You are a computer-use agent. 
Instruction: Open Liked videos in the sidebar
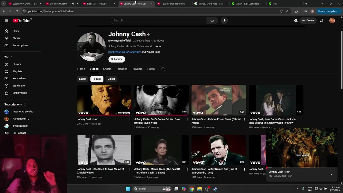point(21,93)
